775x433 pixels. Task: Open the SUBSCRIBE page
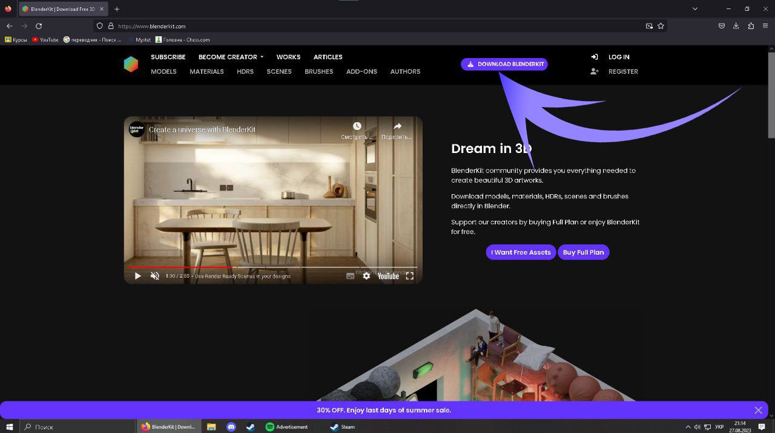tap(168, 57)
